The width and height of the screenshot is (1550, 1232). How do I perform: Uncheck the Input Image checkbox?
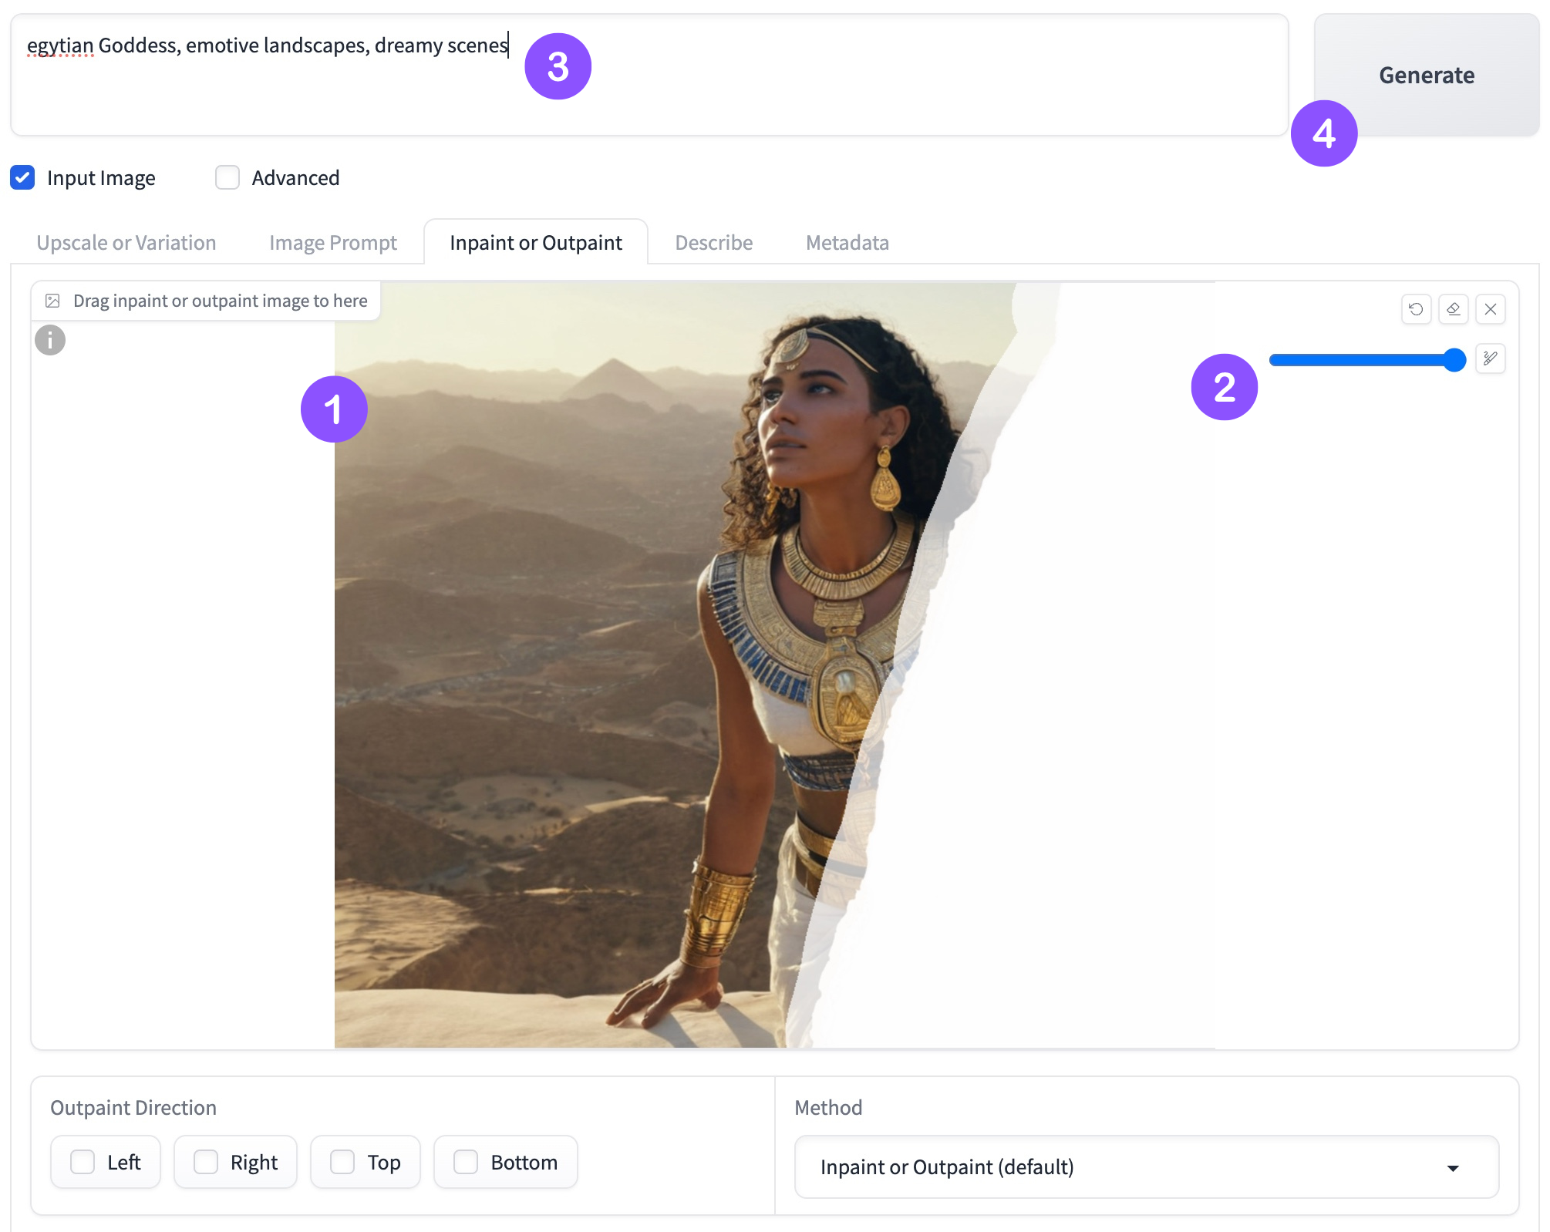(22, 177)
